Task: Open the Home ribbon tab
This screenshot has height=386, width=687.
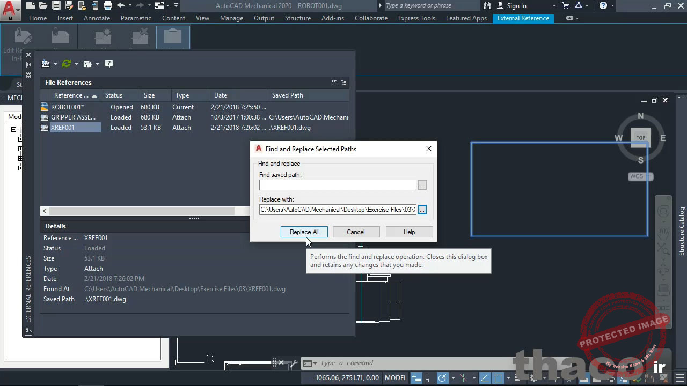Action: [x=38, y=18]
